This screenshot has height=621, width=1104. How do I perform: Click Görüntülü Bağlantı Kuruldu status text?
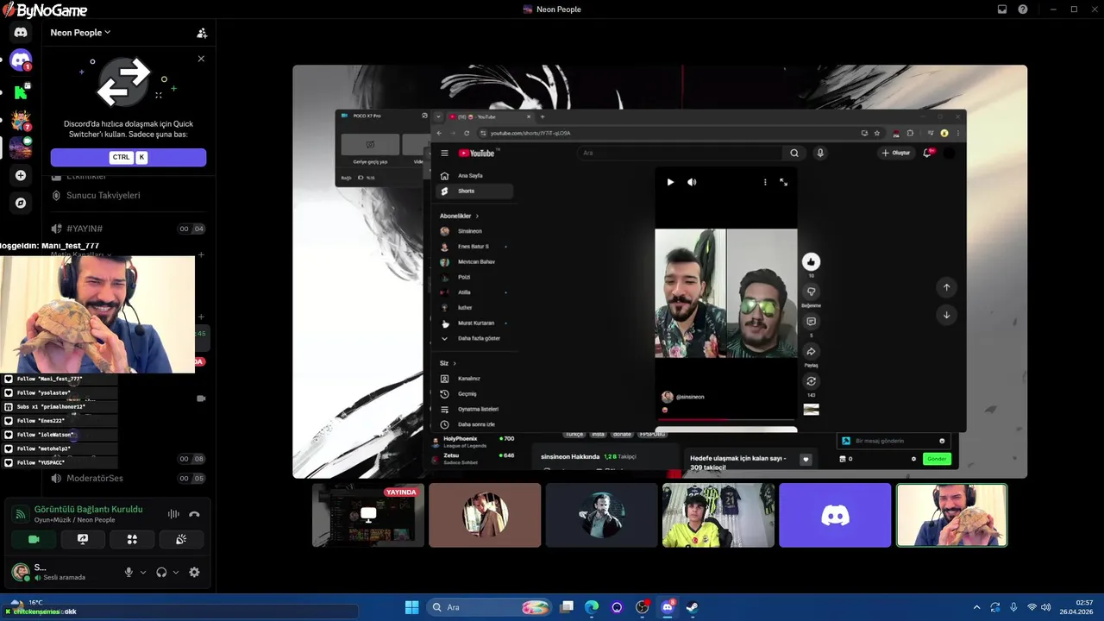[x=89, y=509]
